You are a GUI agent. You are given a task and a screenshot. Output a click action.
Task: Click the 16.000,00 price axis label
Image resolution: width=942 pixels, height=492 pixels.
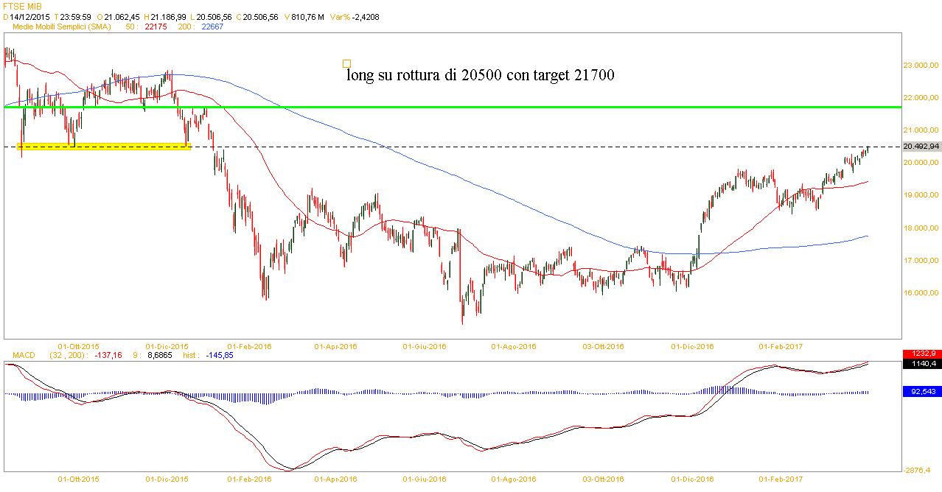(922, 293)
